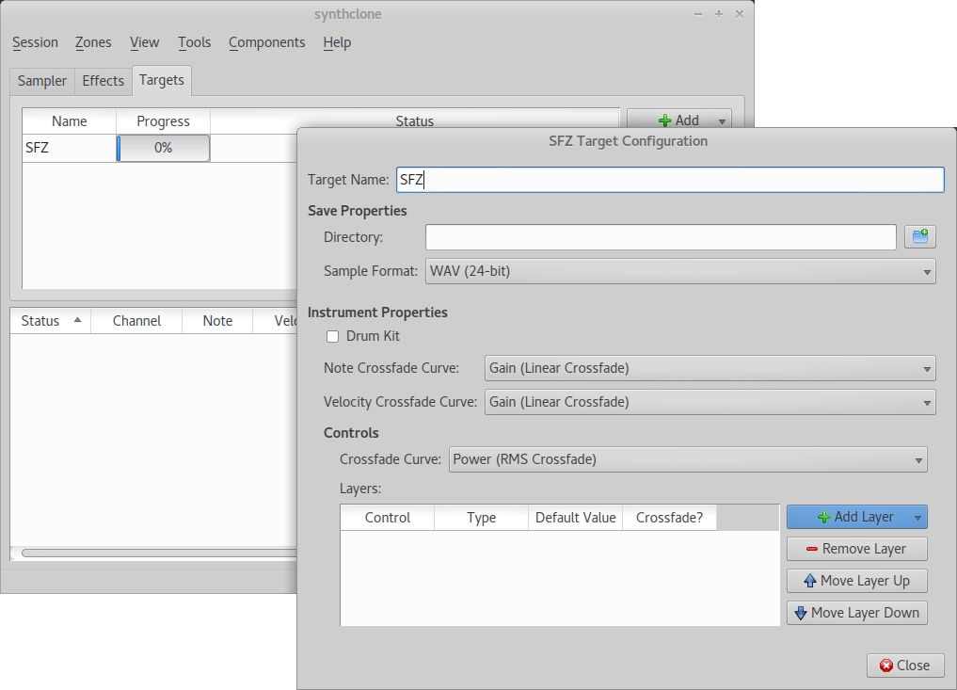This screenshot has height=690, width=957.
Task: Click down arrow icon on Move Layer Down
Action: (801, 613)
